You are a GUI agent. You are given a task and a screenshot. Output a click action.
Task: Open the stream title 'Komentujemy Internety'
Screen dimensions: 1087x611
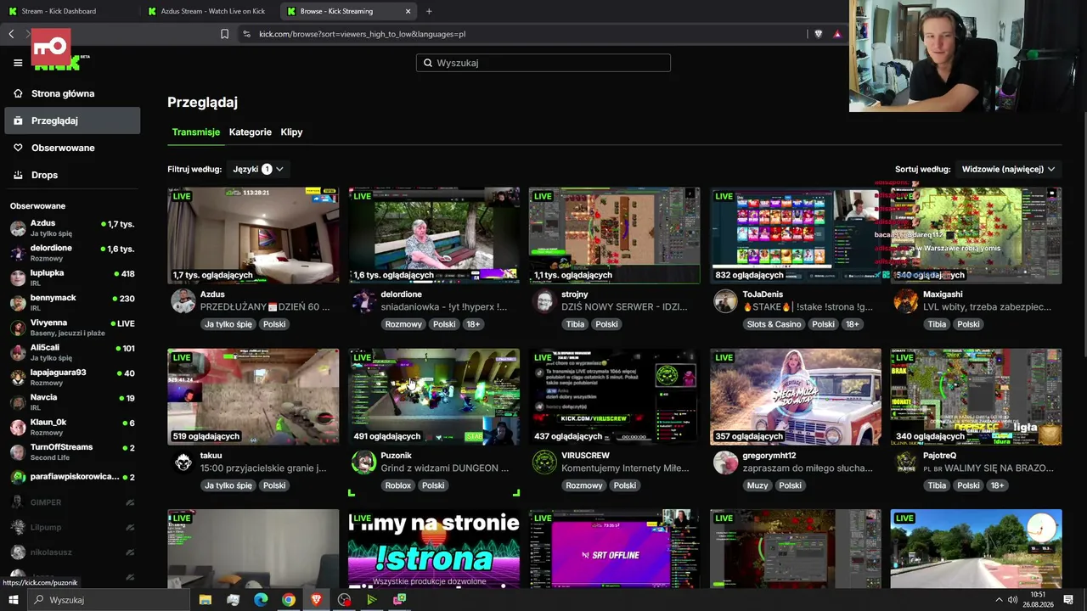click(625, 468)
